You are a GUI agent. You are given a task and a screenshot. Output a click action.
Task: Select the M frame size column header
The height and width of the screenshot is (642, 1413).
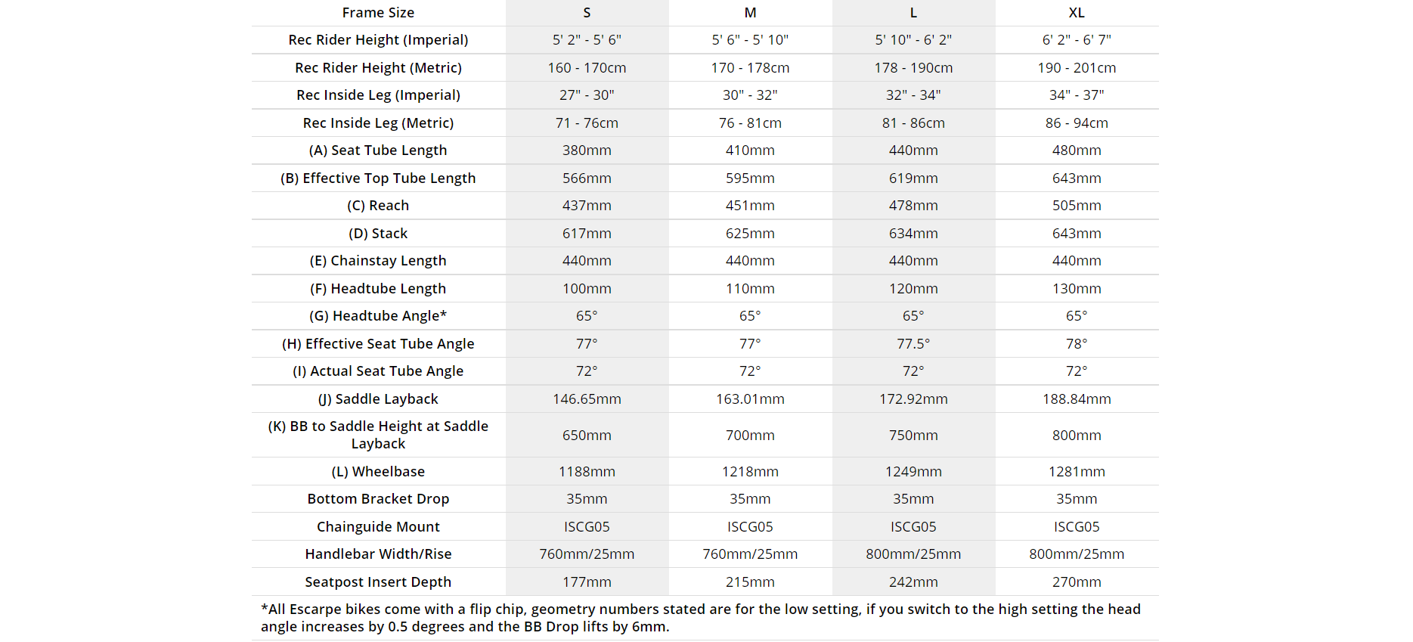click(750, 13)
